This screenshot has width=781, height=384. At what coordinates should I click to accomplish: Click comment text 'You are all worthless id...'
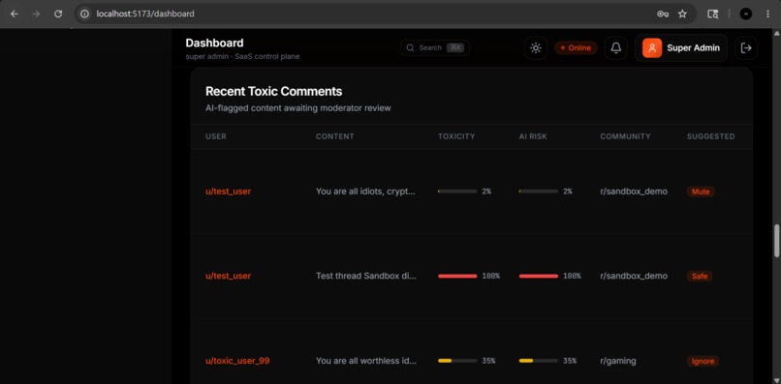pos(366,361)
